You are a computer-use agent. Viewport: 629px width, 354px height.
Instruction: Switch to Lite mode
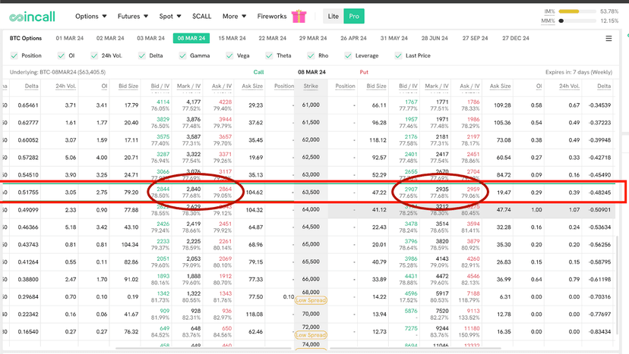333,17
